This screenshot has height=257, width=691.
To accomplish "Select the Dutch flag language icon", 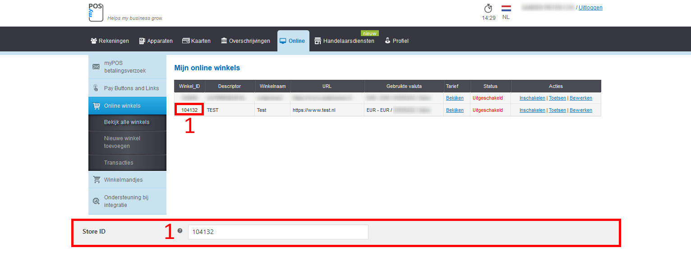I will (506, 9).
